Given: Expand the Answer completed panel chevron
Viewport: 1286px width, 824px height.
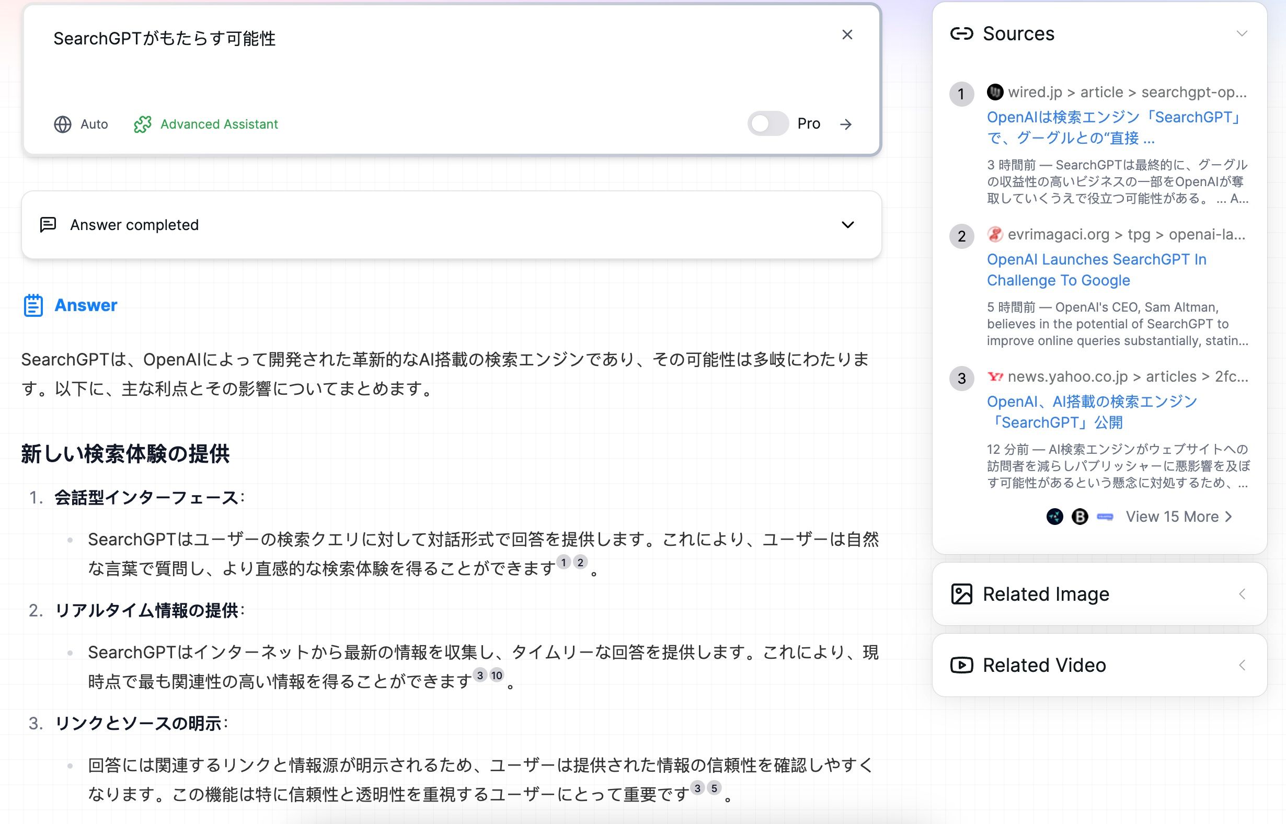Looking at the screenshot, I should click(x=847, y=225).
